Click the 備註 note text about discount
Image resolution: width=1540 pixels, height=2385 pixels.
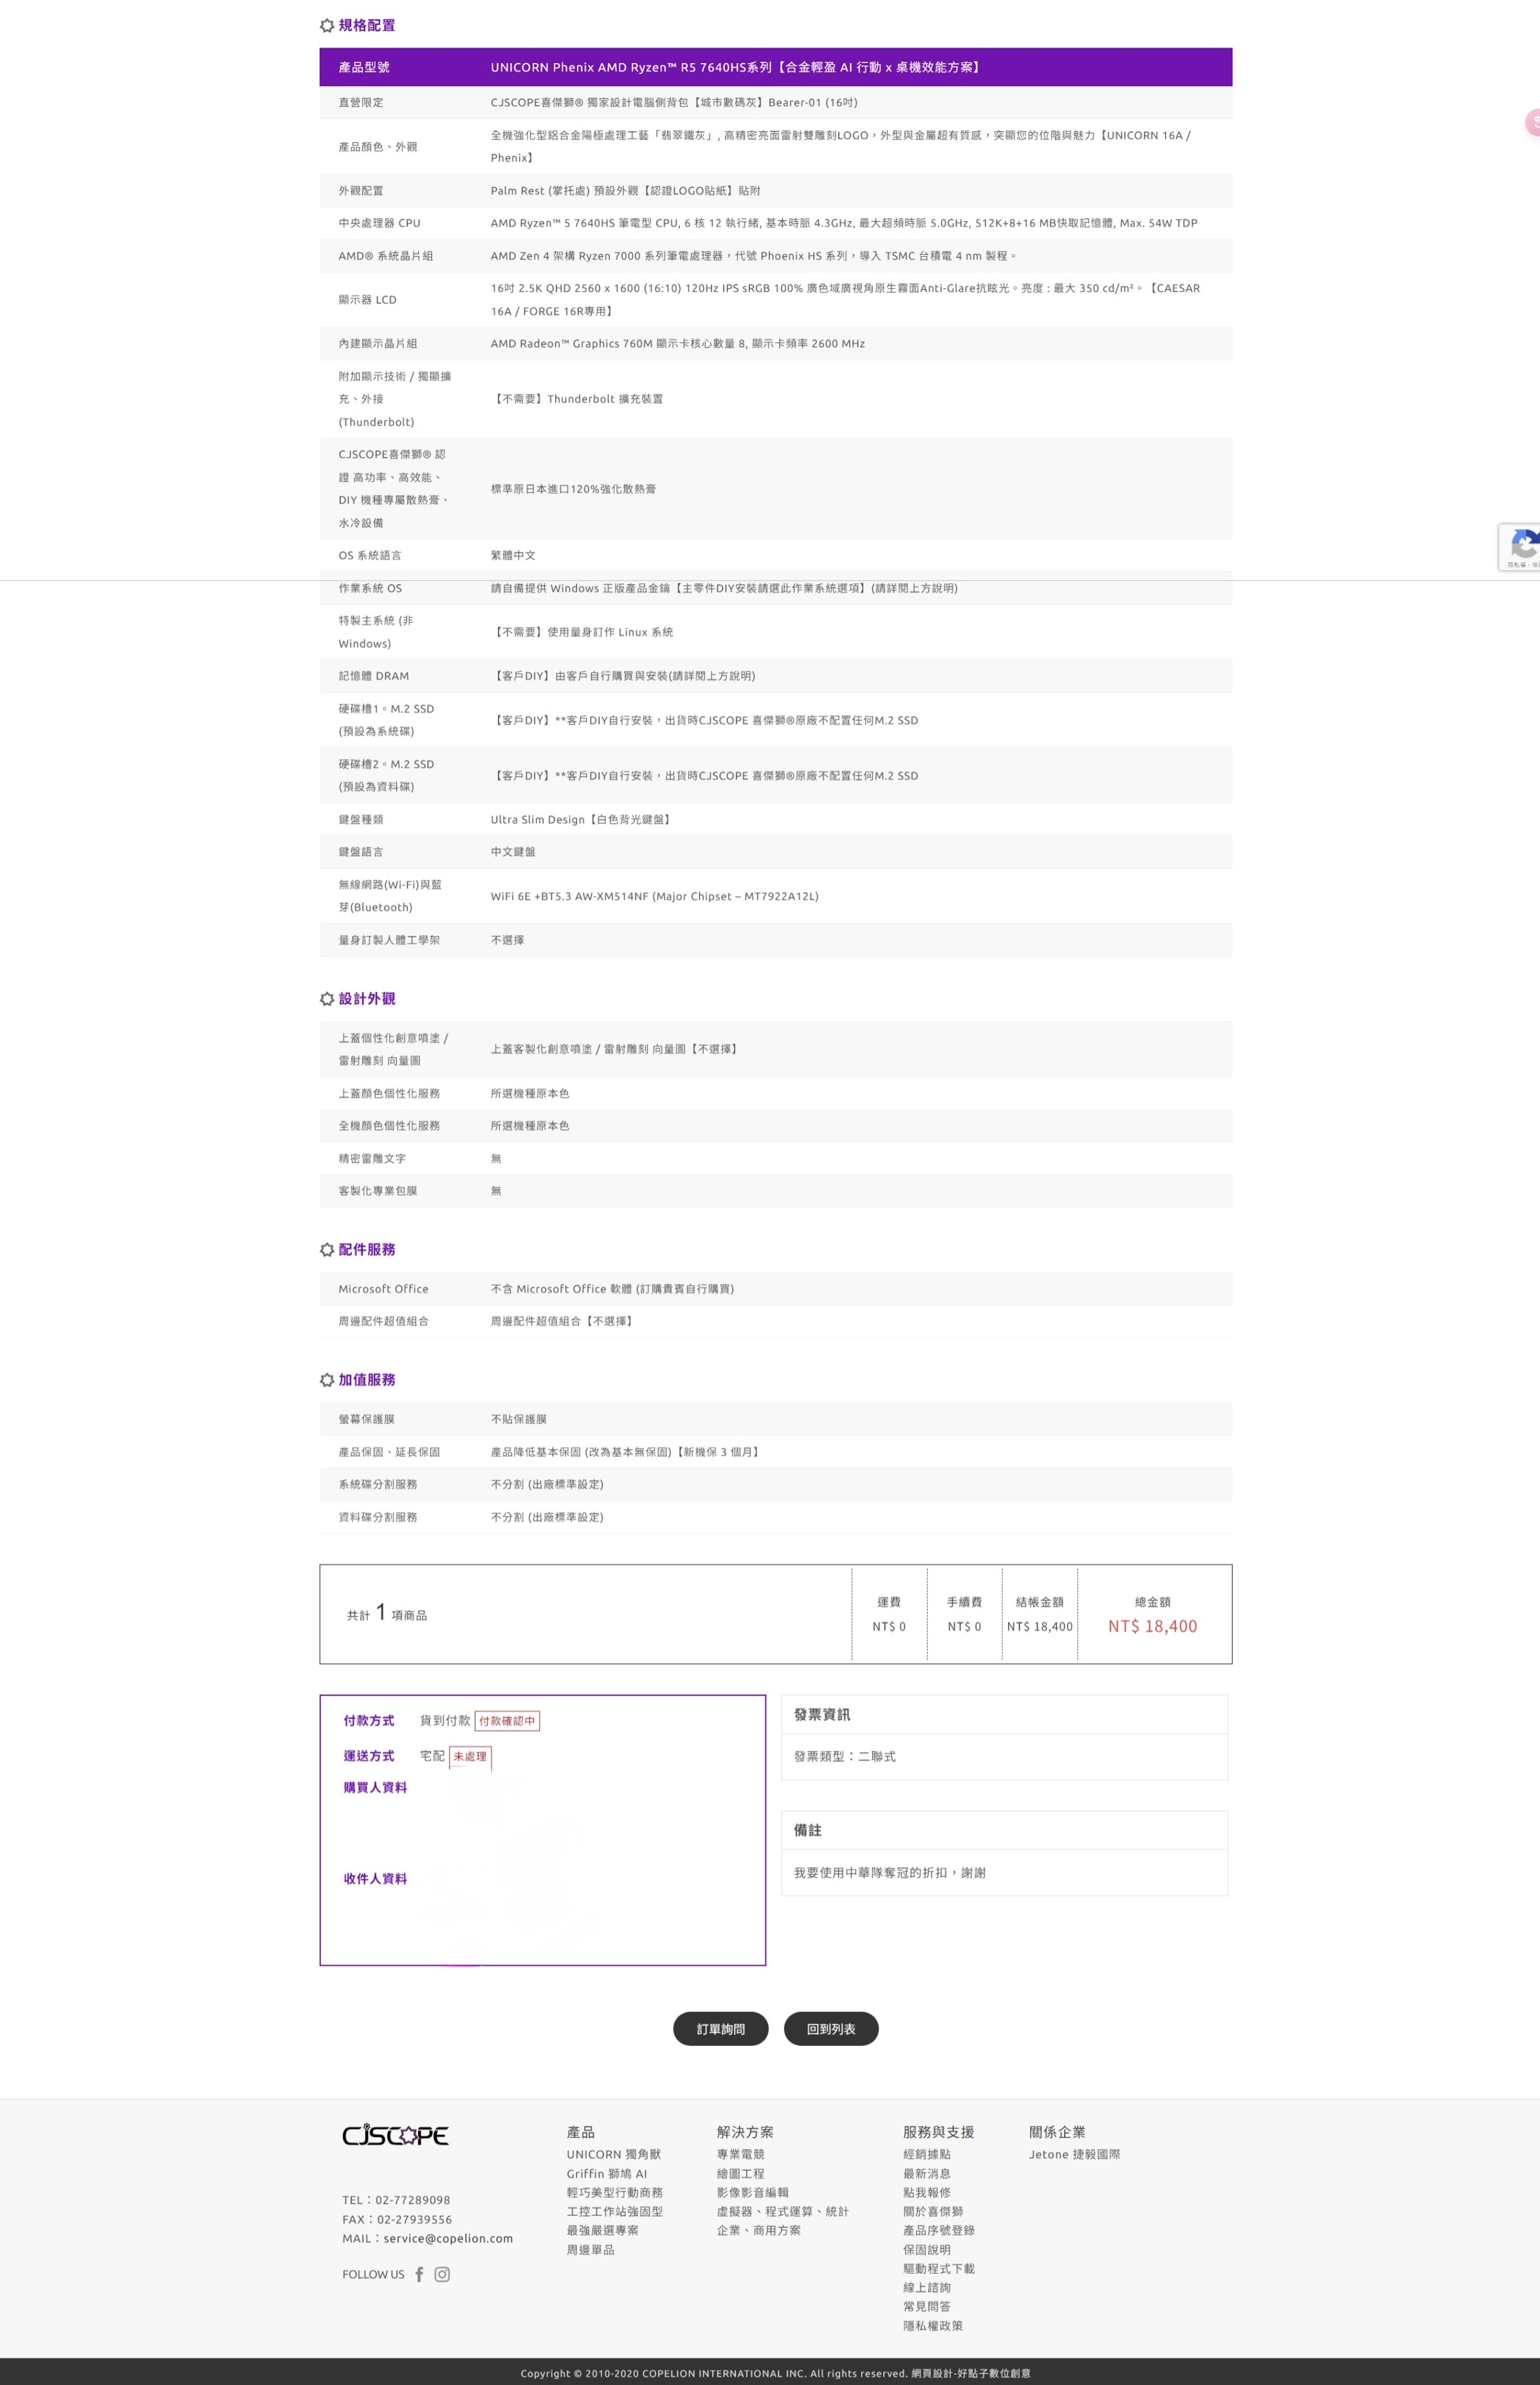click(889, 1873)
